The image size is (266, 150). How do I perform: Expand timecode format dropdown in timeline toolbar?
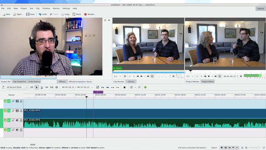pos(92,87)
